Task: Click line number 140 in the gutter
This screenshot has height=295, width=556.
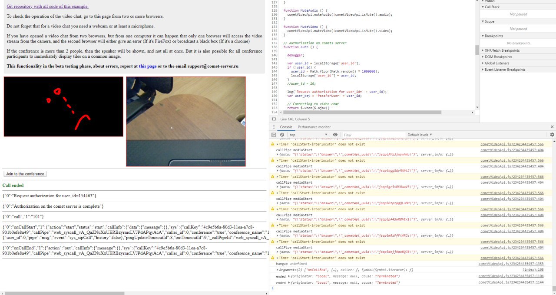Action: (274, 55)
